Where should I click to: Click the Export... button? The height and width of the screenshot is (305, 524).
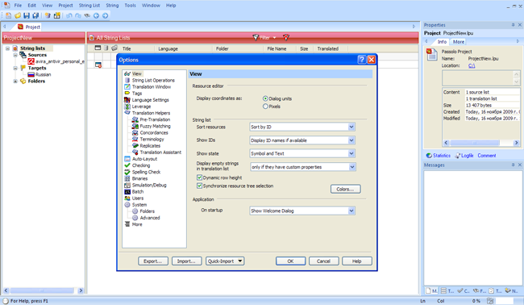[x=152, y=261]
